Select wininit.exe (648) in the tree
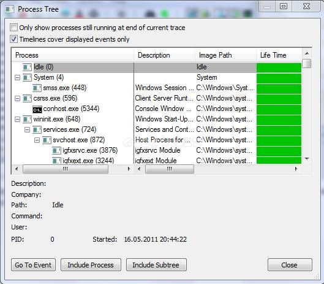324x284 pixels. pyautogui.click(x=57, y=119)
